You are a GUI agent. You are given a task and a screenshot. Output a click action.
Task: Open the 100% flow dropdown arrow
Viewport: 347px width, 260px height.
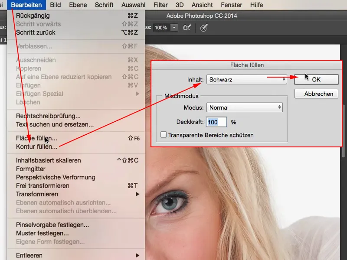174,28
